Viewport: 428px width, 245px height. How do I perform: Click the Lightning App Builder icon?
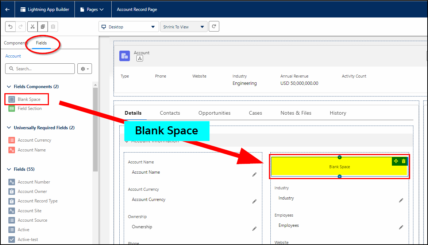23,9
